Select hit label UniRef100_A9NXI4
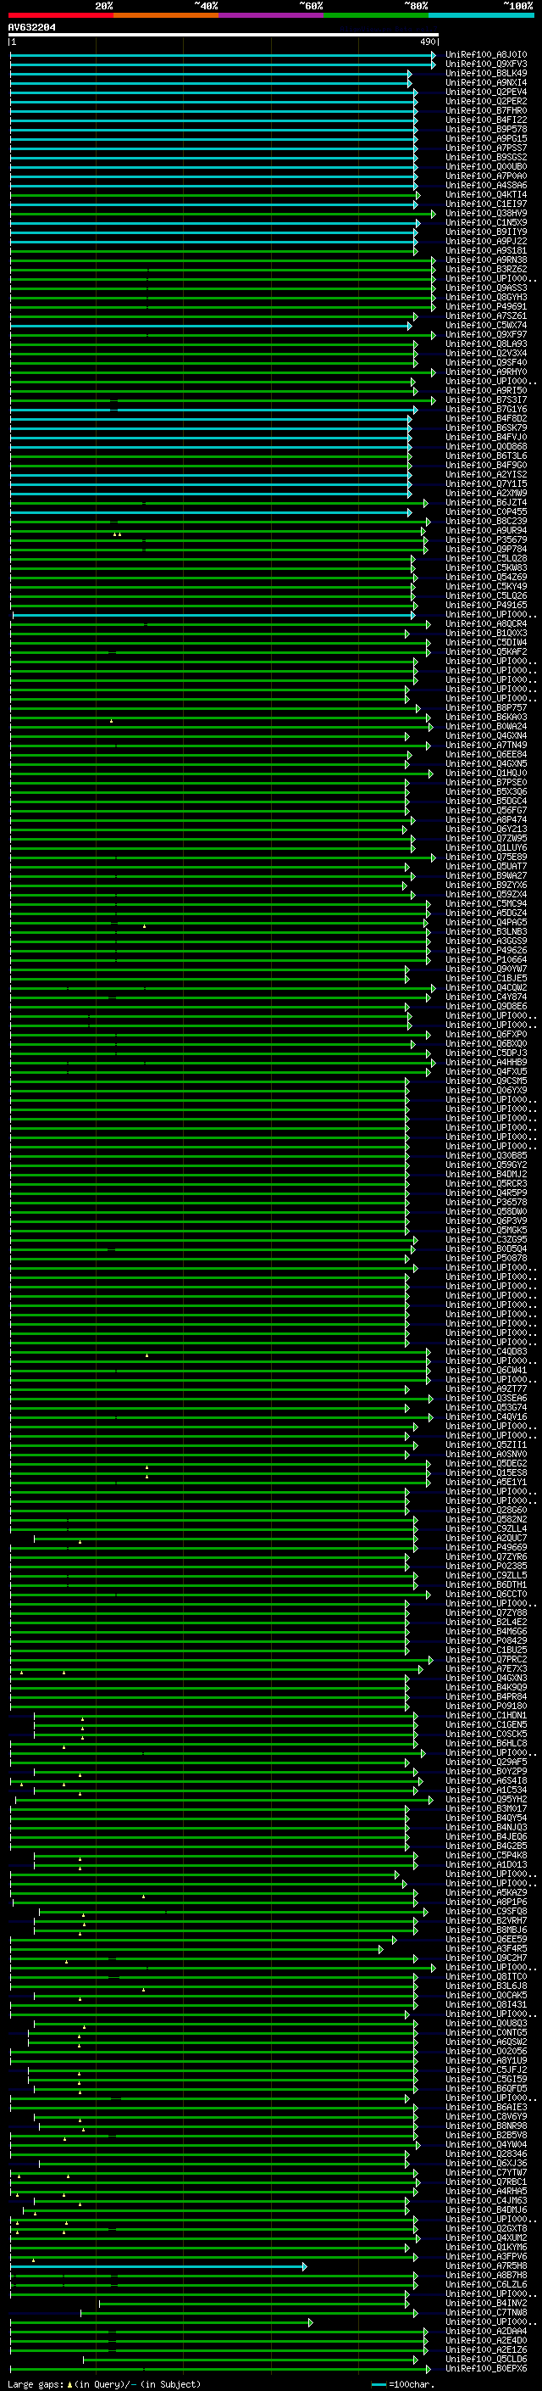This screenshot has width=542, height=2391. click(486, 82)
